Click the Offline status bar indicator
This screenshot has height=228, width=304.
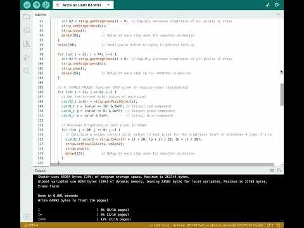click(31, 225)
